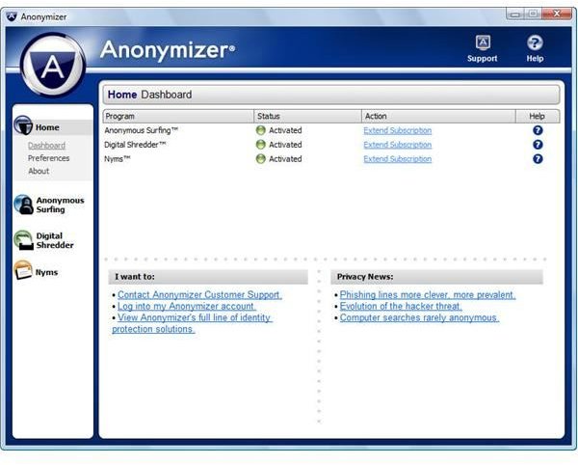Select the 'Nyms™' program name
Viewport: 578px width, 465px height.
pyautogui.click(x=118, y=159)
